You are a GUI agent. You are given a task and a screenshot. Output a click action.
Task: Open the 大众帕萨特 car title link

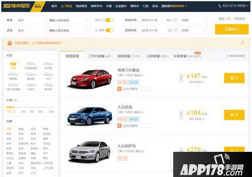[126, 146]
